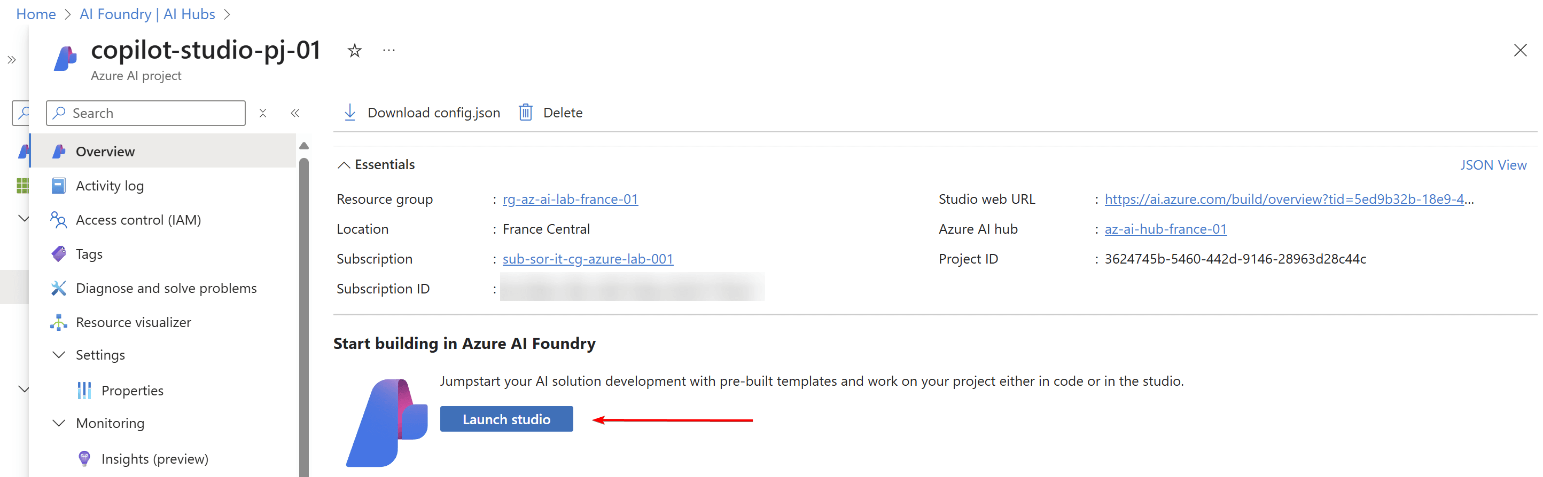Image resolution: width=1543 pixels, height=477 pixels.
Task: Open subscription sub-sor-it-cg-azure-lab-001 link
Action: (588, 259)
